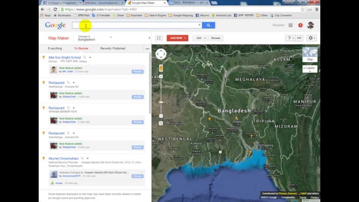Expand the arrow under the Labels toggle
359x202 pixels.
[x=310, y=71]
